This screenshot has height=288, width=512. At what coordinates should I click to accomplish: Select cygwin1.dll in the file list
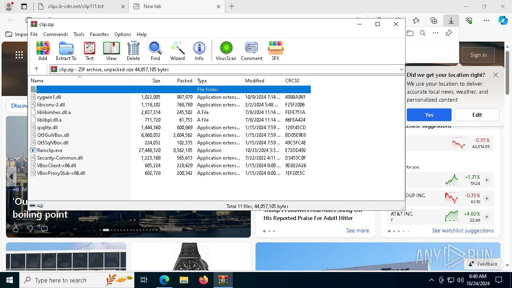170,97
